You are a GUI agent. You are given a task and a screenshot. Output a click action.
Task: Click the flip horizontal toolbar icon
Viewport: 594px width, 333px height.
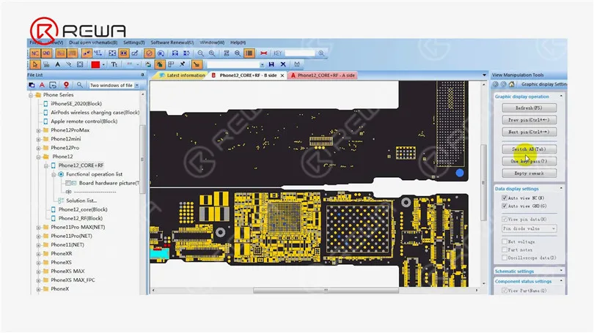click(x=175, y=53)
